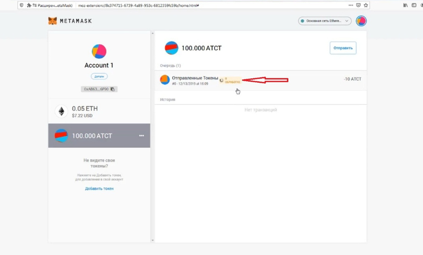Open account details button

(99, 76)
